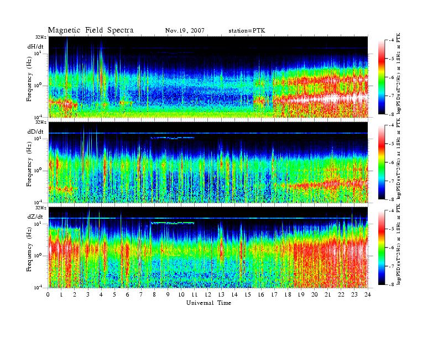Click the -5 value on dZ/dt color scale

click(392, 229)
